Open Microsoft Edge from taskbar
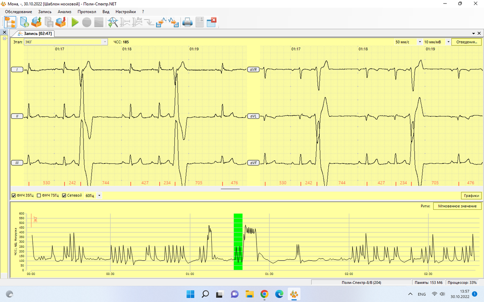The width and height of the screenshot is (484, 302). [x=279, y=294]
